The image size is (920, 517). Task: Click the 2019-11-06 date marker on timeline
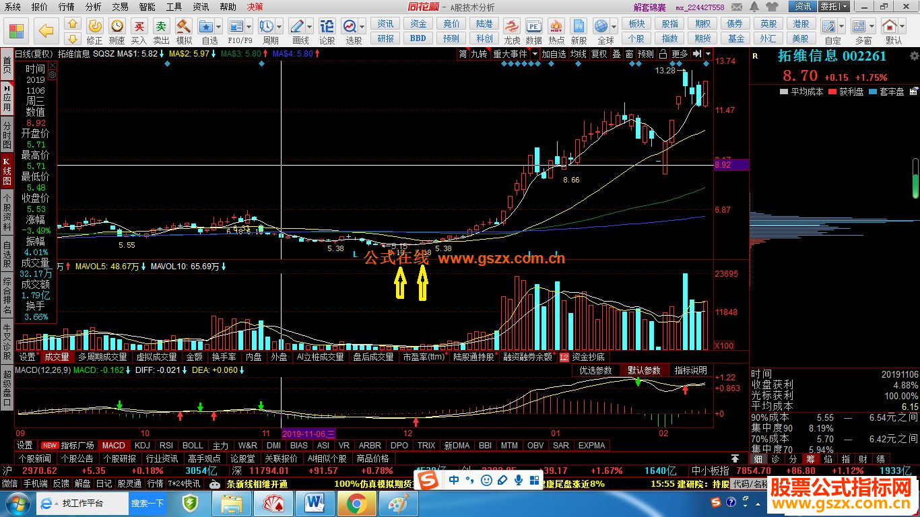[308, 433]
